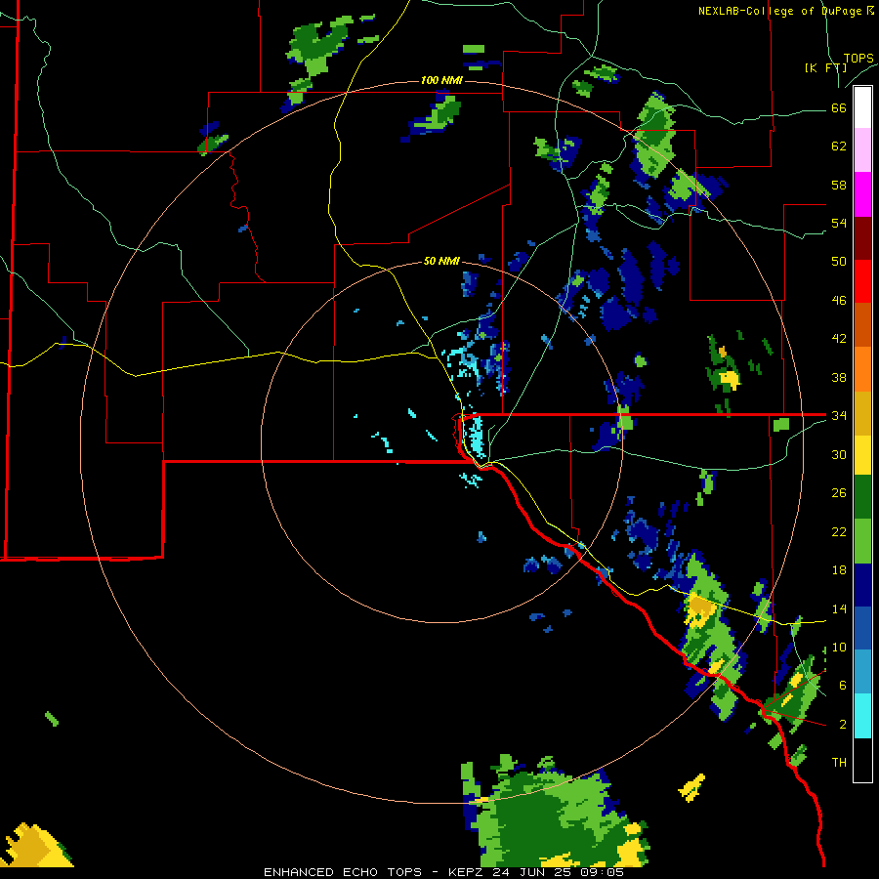Click the 18 value on legend

coord(839,570)
